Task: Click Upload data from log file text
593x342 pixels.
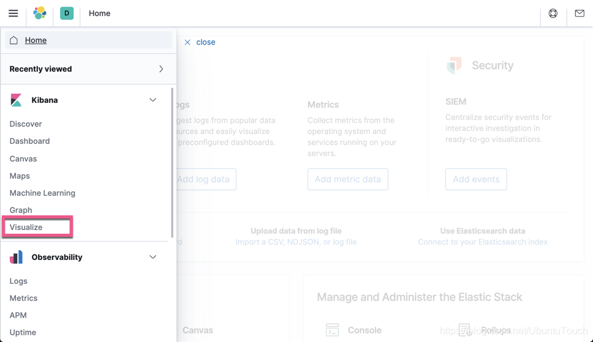Action: coord(296,231)
